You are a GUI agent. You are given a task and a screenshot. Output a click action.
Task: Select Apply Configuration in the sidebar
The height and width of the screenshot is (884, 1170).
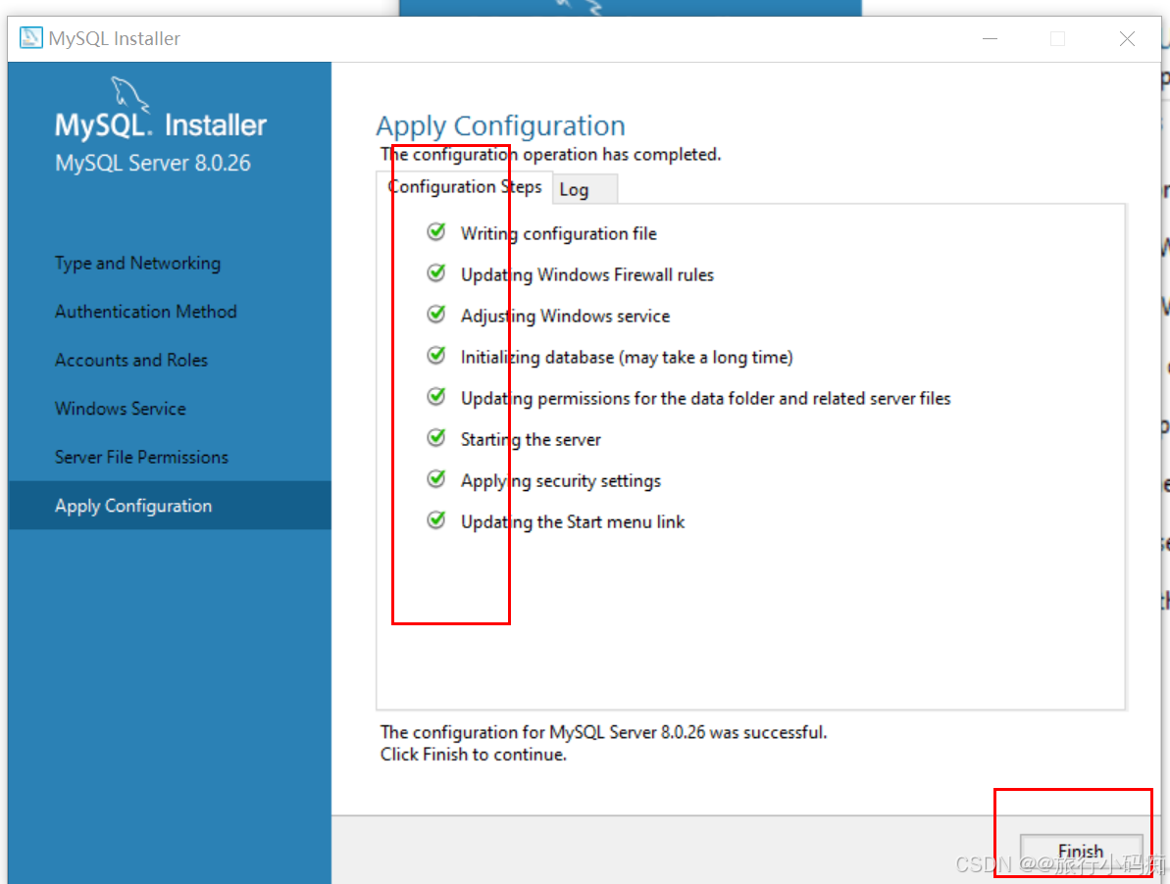point(170,506)
